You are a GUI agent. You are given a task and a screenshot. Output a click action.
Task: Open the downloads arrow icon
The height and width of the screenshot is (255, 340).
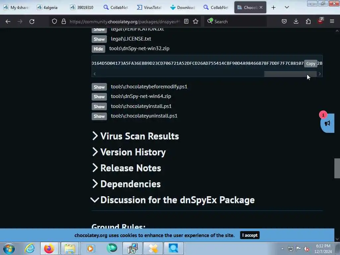pyautogui.click(x=296, y=21)
